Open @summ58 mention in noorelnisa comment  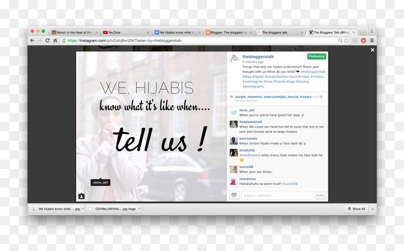click(289, 183)
